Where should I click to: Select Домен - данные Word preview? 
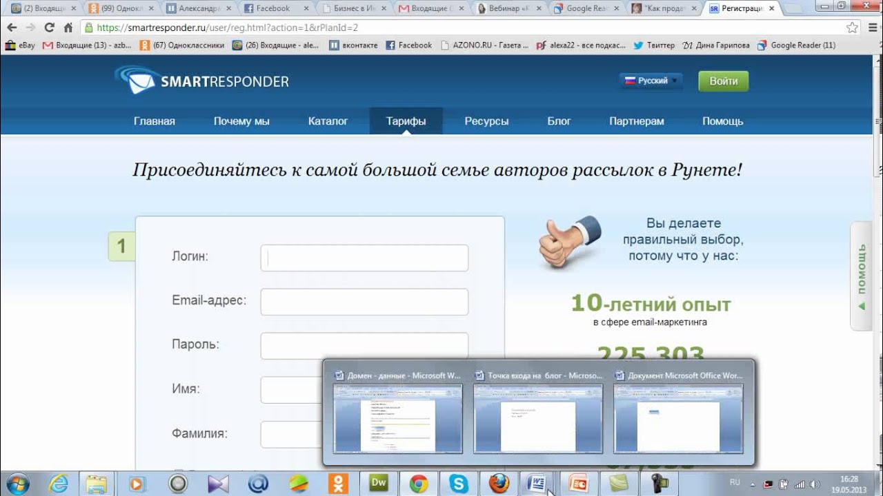[x=397, y=412]
